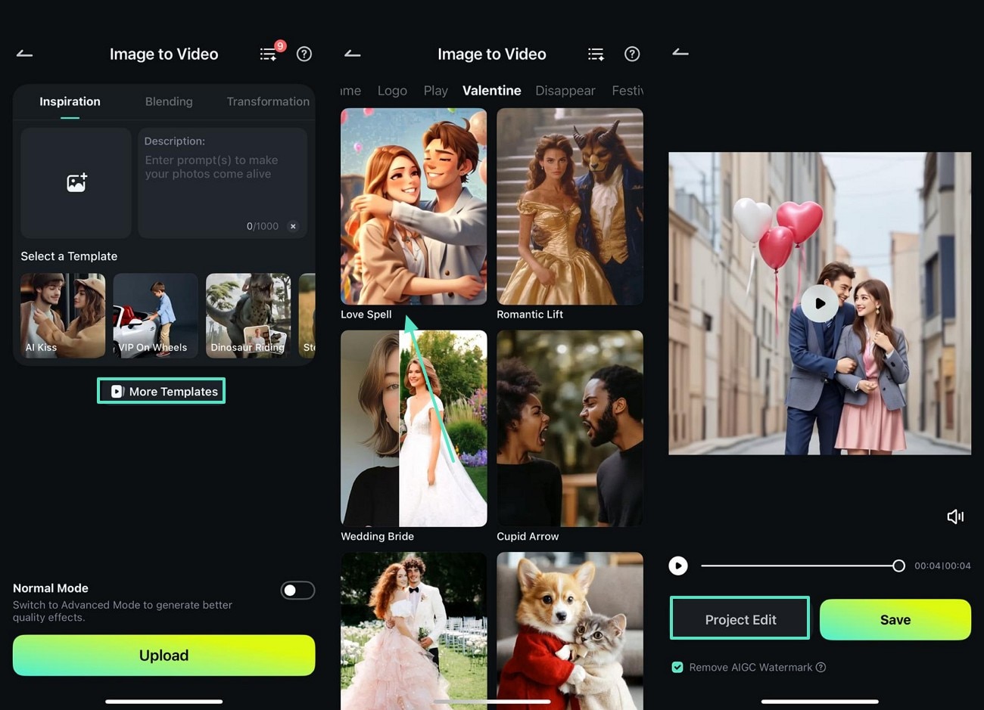The width and height of the screenshot is (984, 710).
Task: Enable Advanced Mode with the Normal Mode toggle
Action: click(x=297, y=591)
